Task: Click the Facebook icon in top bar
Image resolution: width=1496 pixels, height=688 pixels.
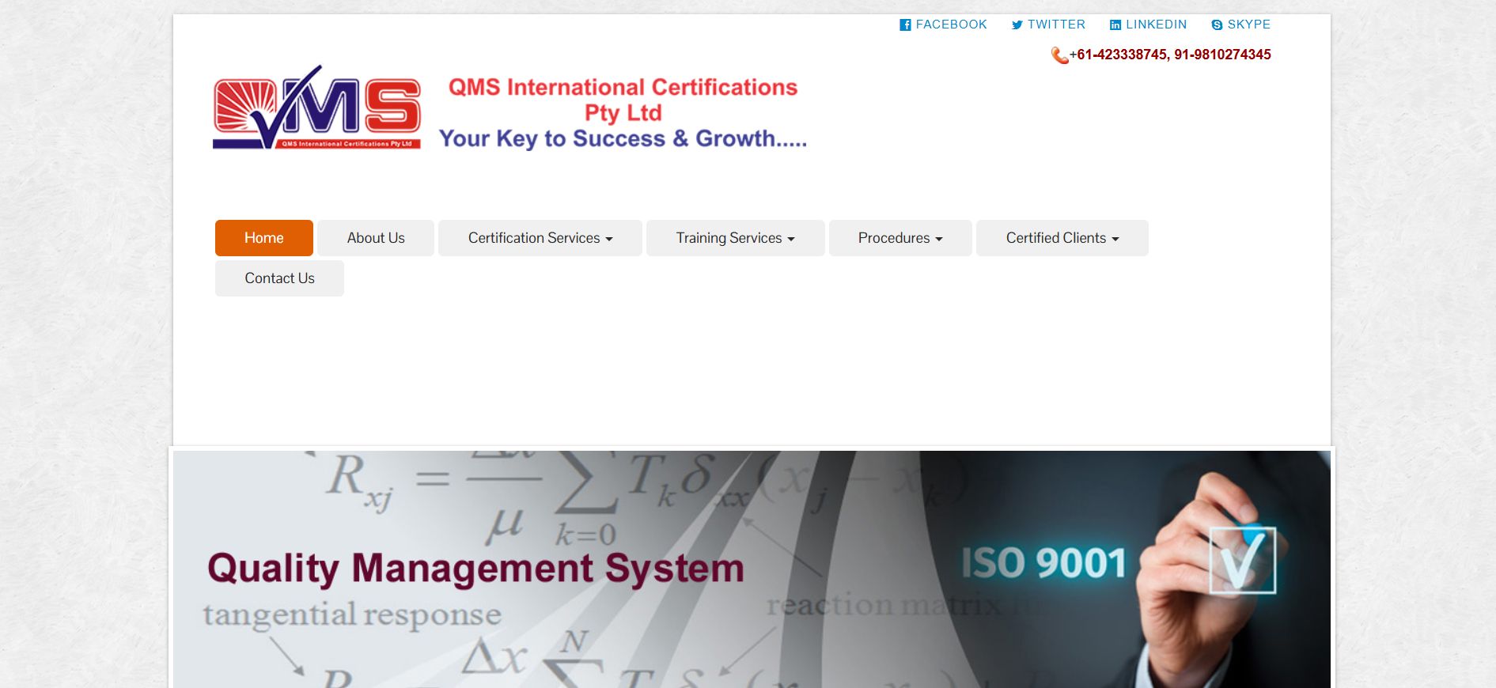Action: (x=905, y=25)
